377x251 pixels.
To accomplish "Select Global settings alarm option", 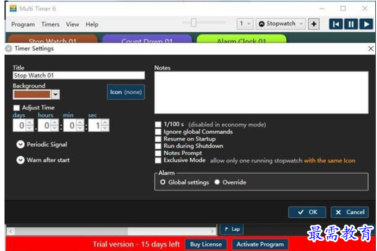I will (x=163, y=182).
